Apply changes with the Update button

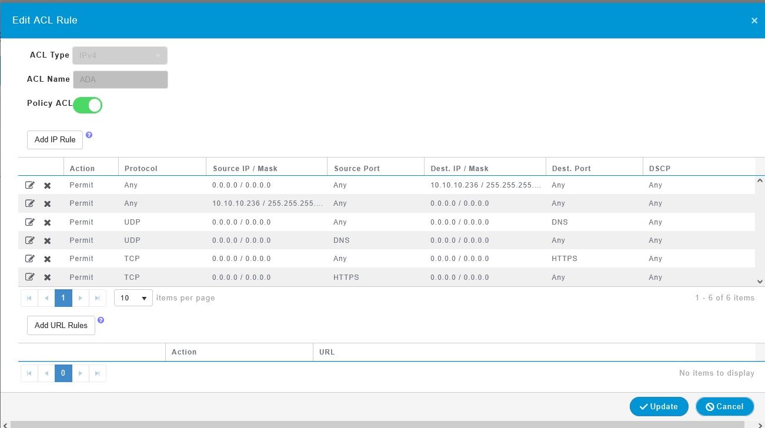(659, 406)
